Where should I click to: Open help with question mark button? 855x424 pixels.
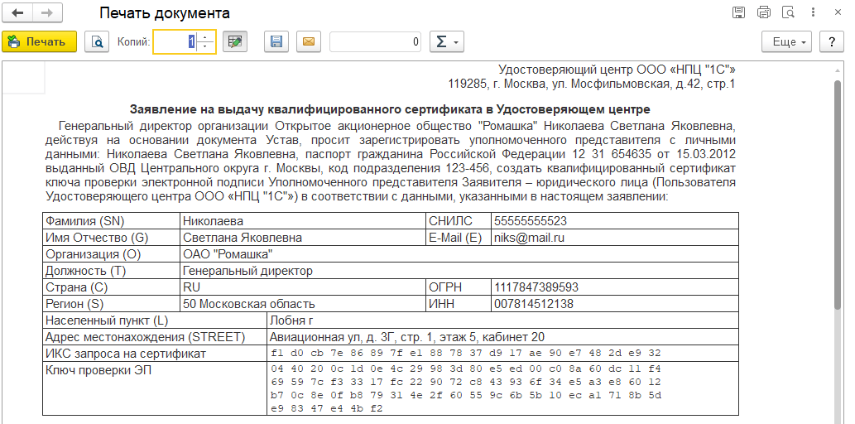click(x=831, y=41)
